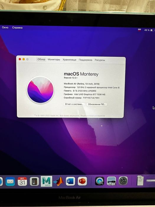The height and width of the screenshot is (207, 155).
Task: Minimize the About This Mac window
Action: (24, 59)
